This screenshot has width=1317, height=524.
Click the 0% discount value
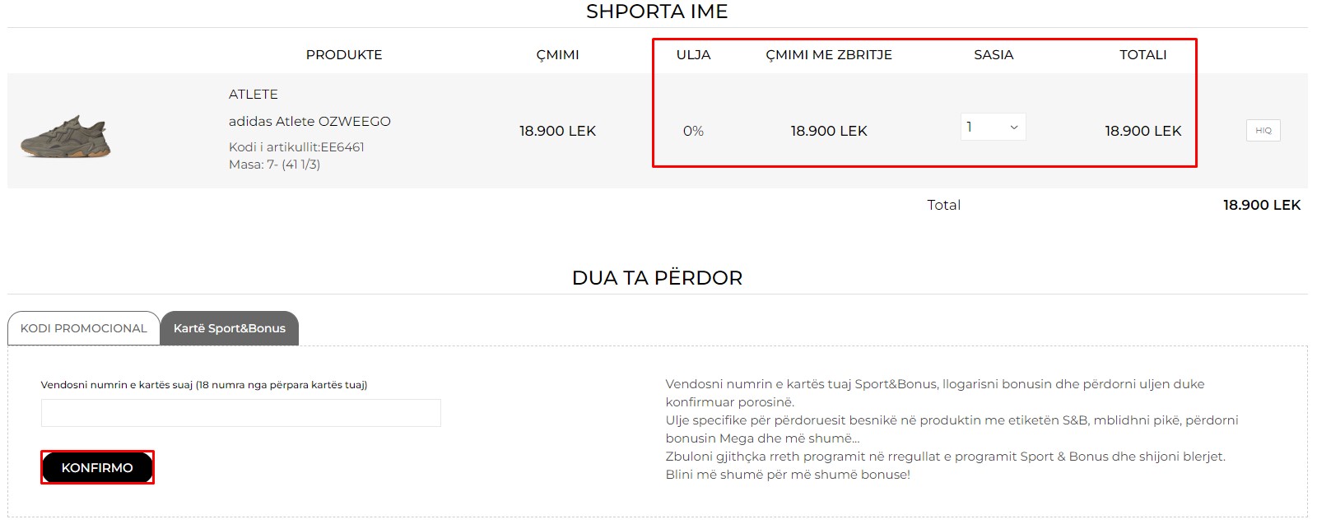(x=694, y=131)
